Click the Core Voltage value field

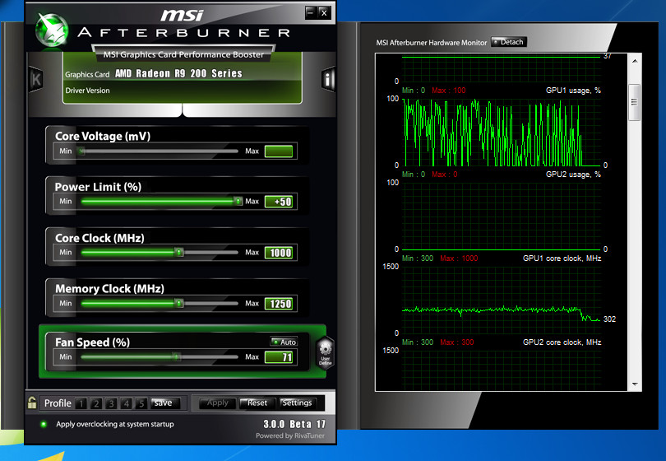[279, 151]
